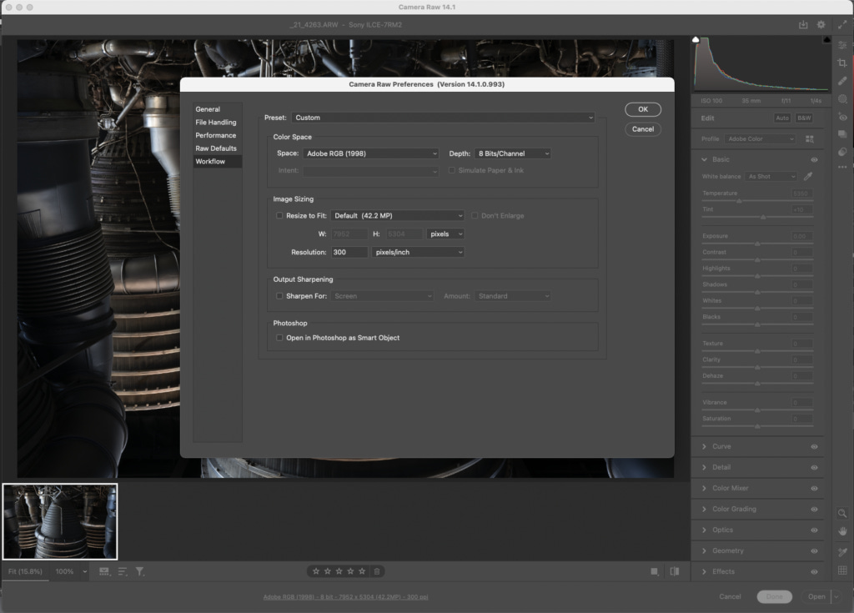Image resolution: width=854 pixels, height=613 pixels.
Task: Click Cancel in the preferences dialog
Action: pyautogui.click(x=642, y=129)
